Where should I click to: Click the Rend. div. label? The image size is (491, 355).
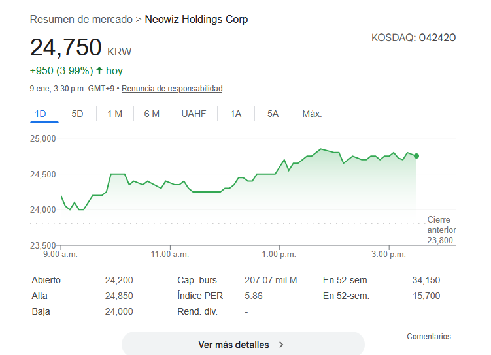click(197, 311)
